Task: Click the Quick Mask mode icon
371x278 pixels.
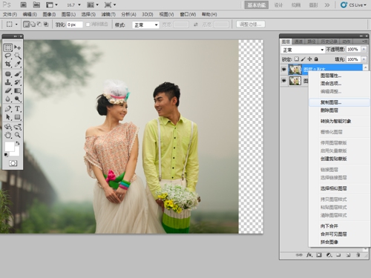Action: (x=13, y=163)
